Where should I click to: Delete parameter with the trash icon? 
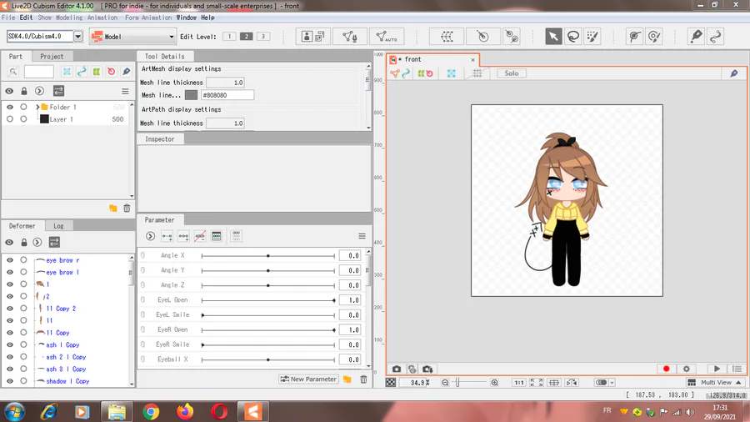(363, 379)
